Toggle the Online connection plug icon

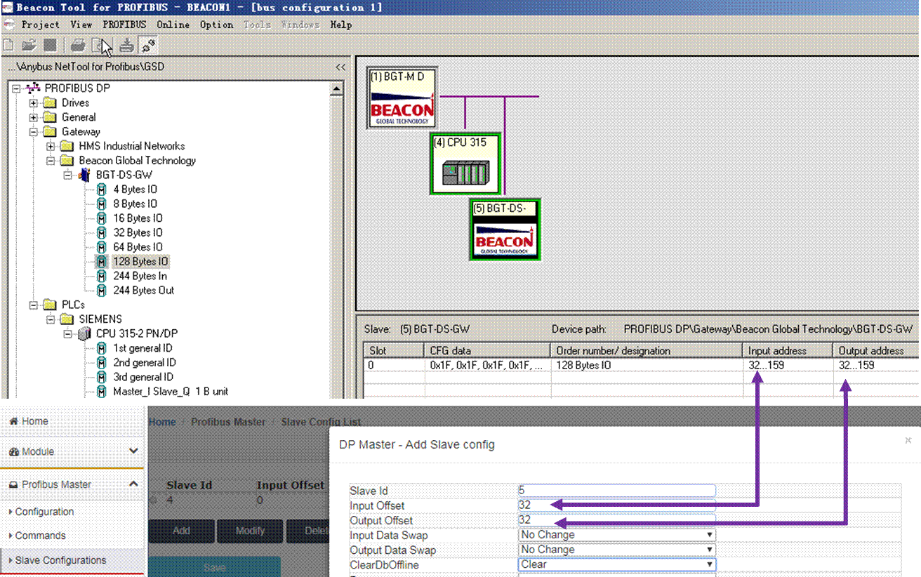point(147,46)
